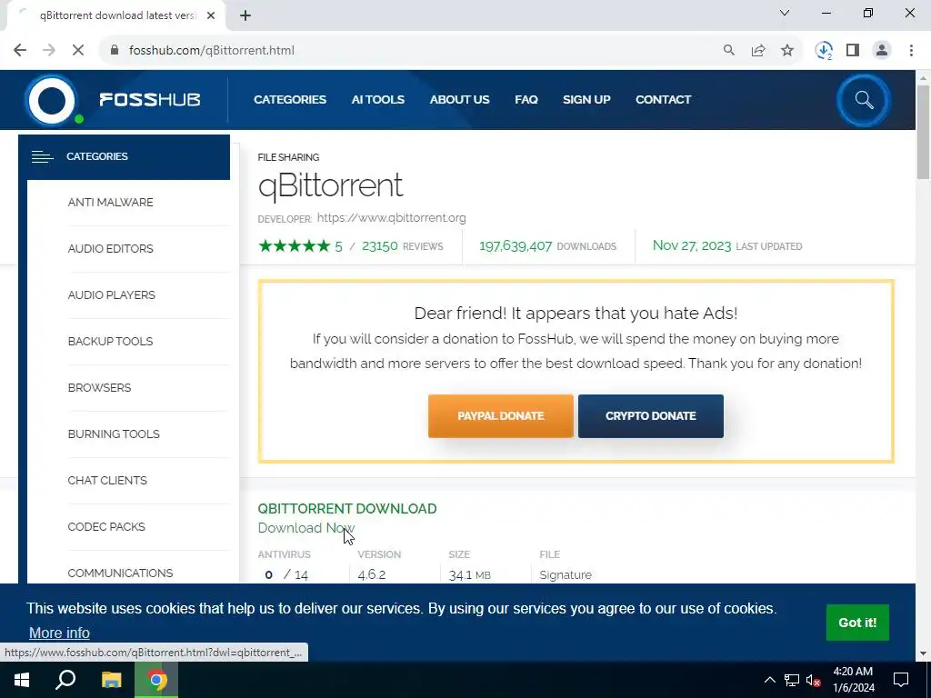Click the share page icon in address bar
Viewport: 931px width, 698px height.
click(x=758, y=51)
